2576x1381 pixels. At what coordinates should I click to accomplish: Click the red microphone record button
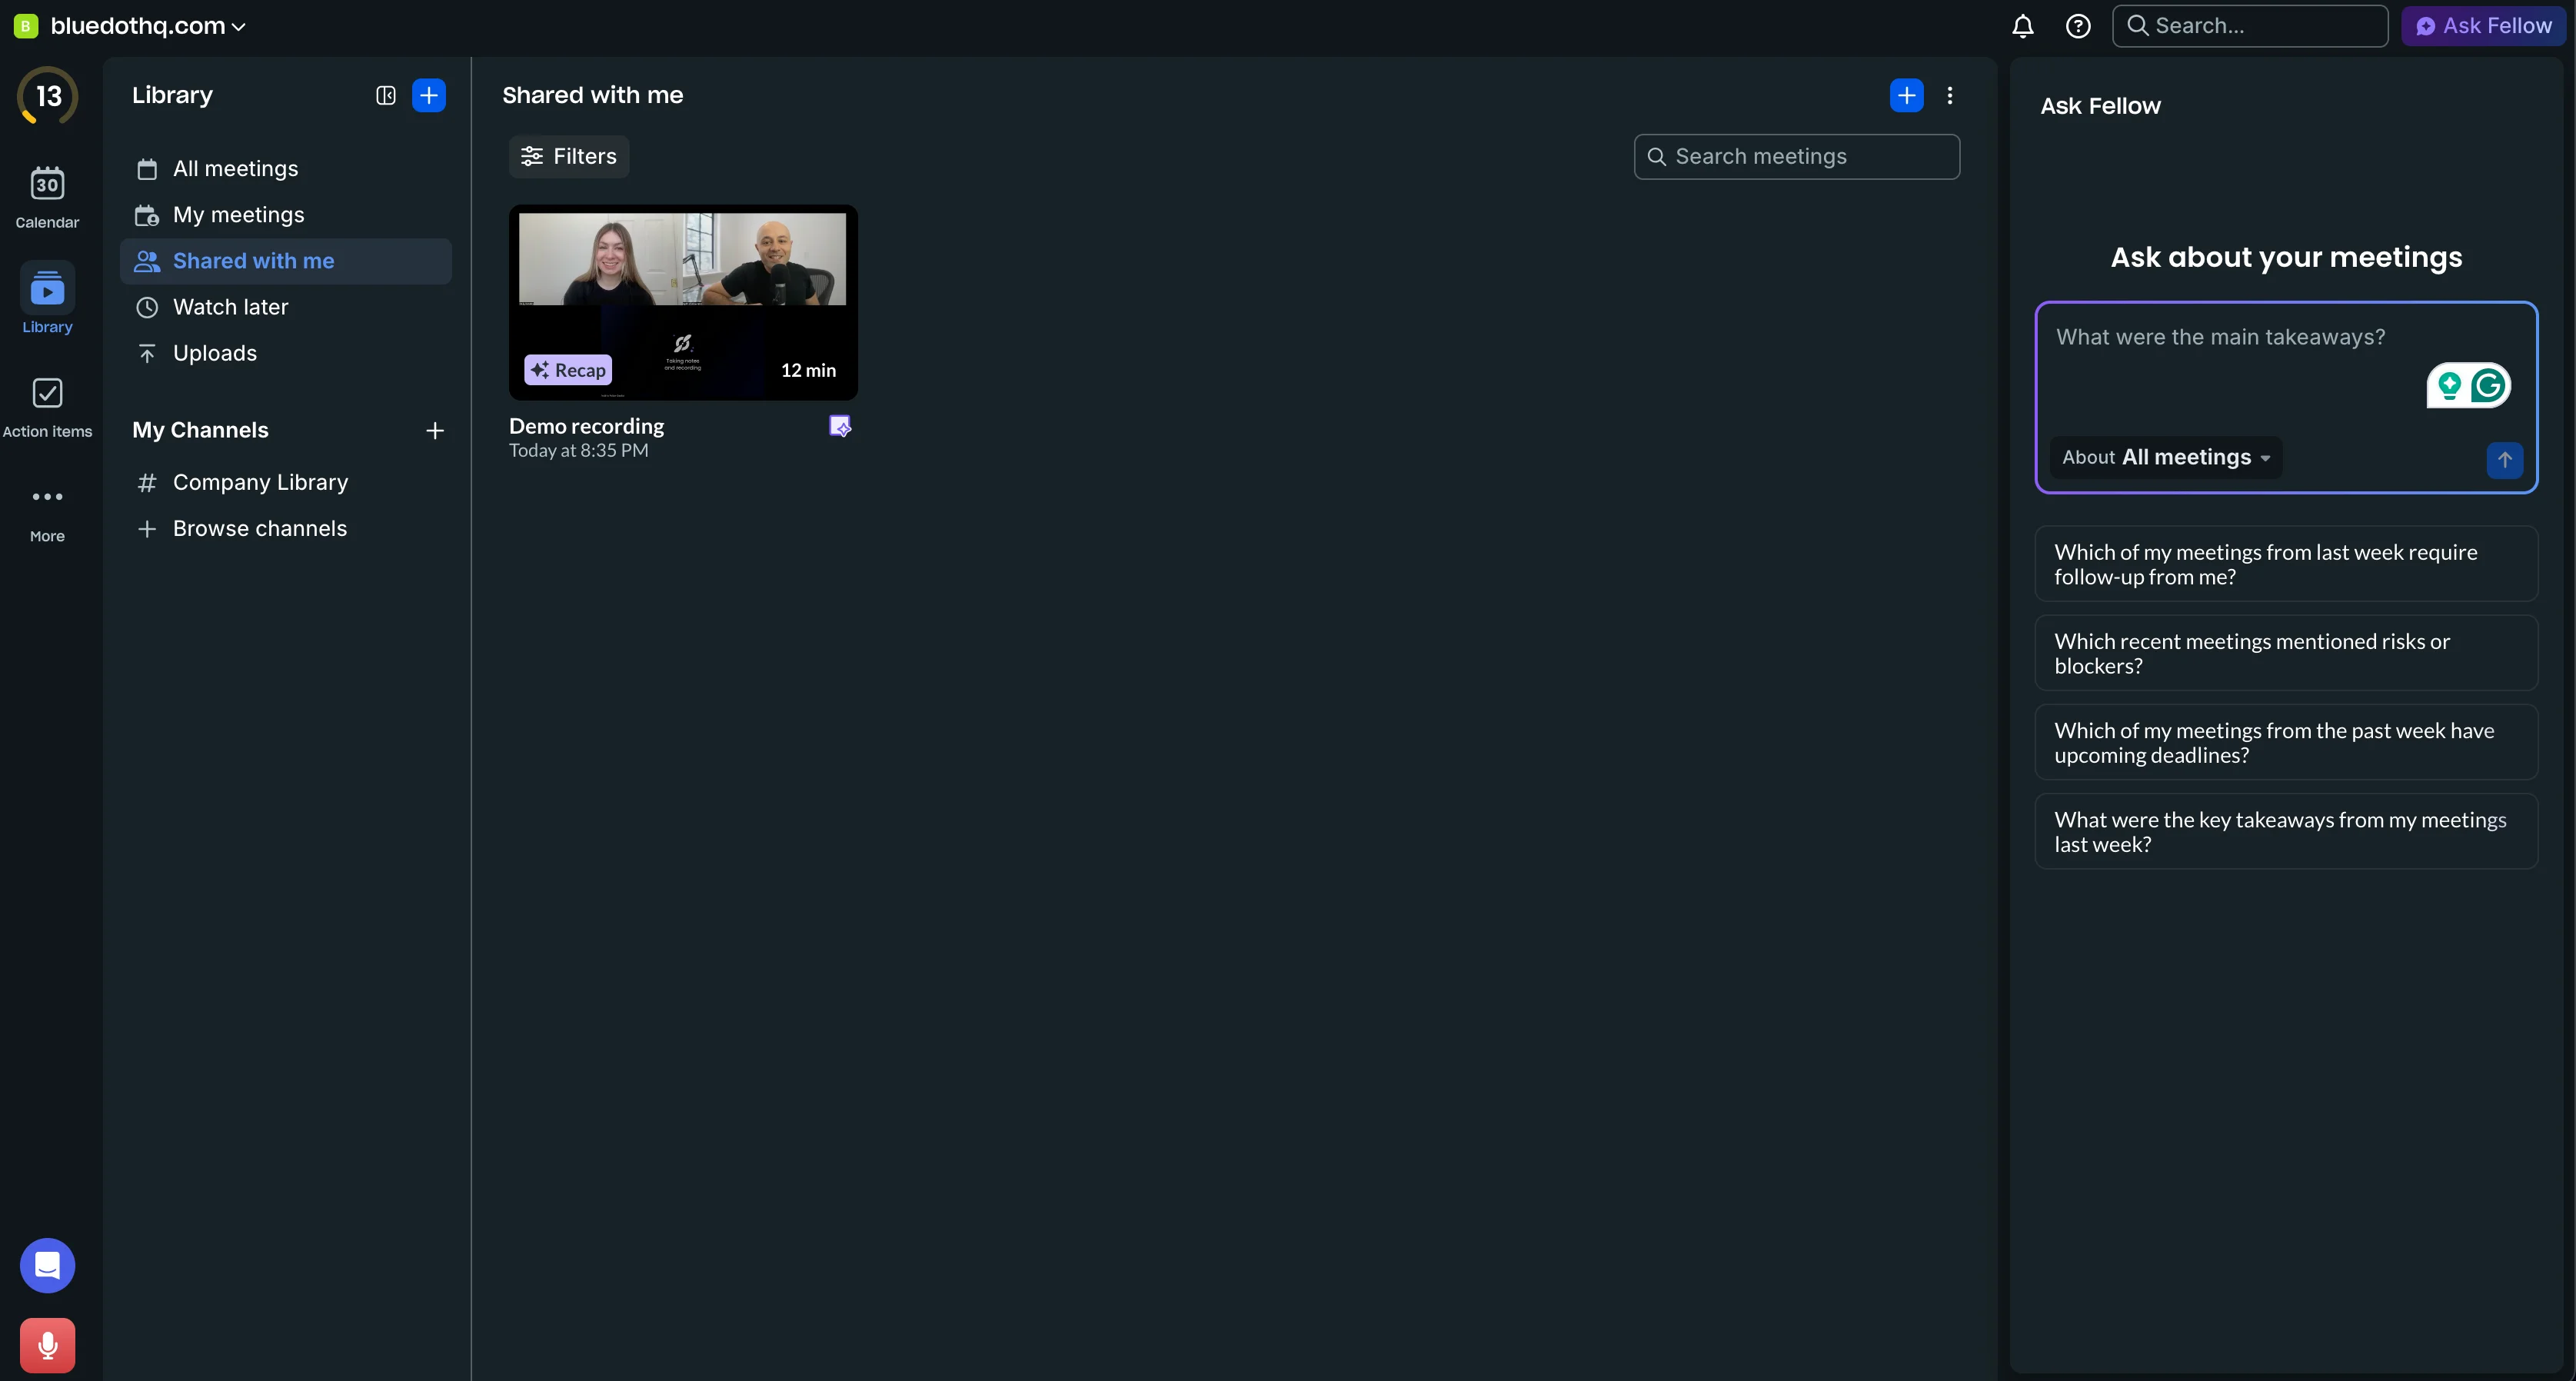pyautogui.click(x=47, y=1345)
